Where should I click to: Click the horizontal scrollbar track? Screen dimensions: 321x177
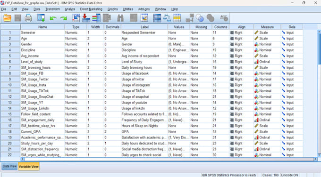click(169, 159)
